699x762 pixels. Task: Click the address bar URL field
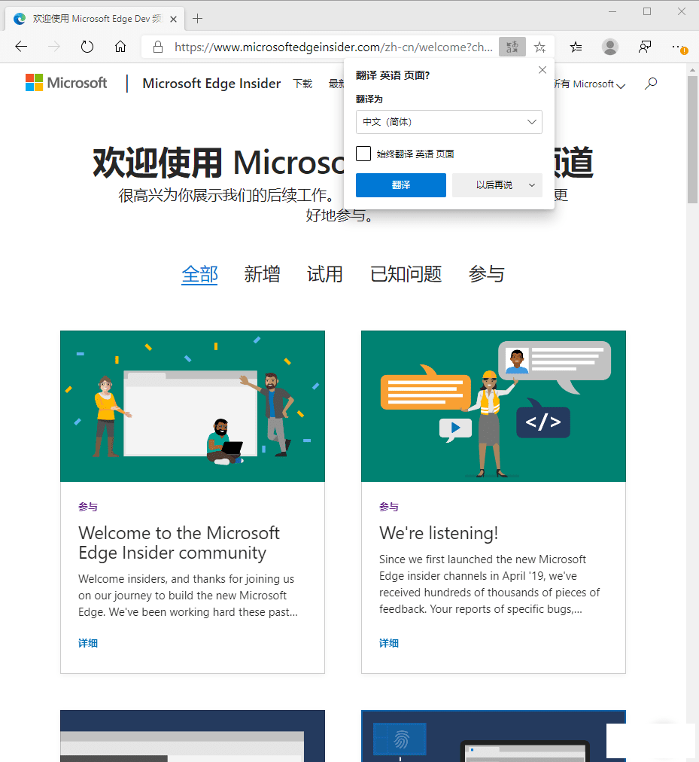pyautogui.click(x=333, y=47)
